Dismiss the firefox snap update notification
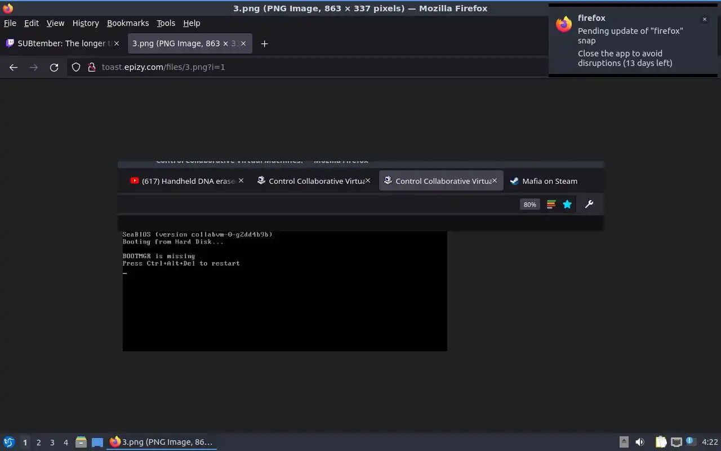 [x=704, y=19]
